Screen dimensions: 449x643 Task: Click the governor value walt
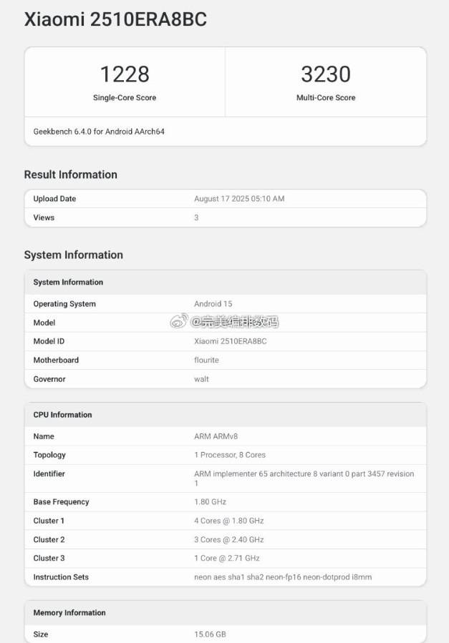(x=201, y=379)
